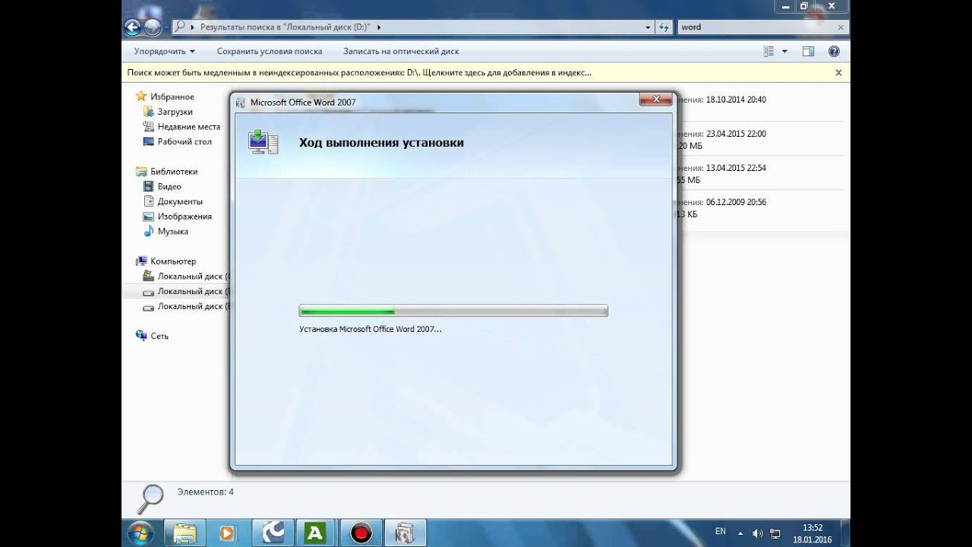972x547 pixels.
Task: Change the view via the view icon
Action: (x=768, y=51)
